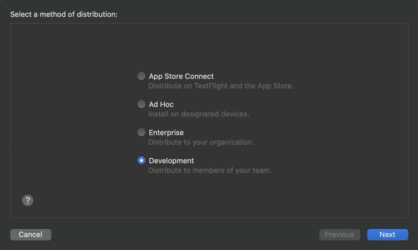The image size is (418, 250).
Task: Choose the Ad Hoc radio button
Action: pos(141,104)
